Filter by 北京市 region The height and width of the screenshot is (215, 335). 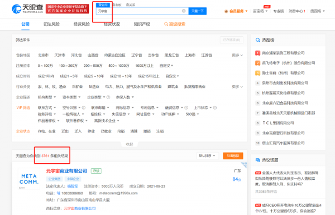[x=43, y=55]
